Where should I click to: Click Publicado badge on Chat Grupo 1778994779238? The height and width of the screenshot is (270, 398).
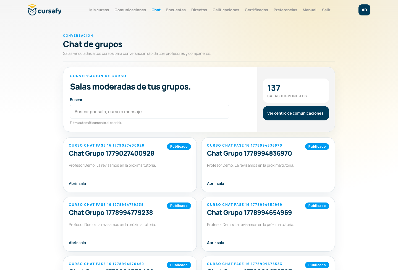coord(179,206)
